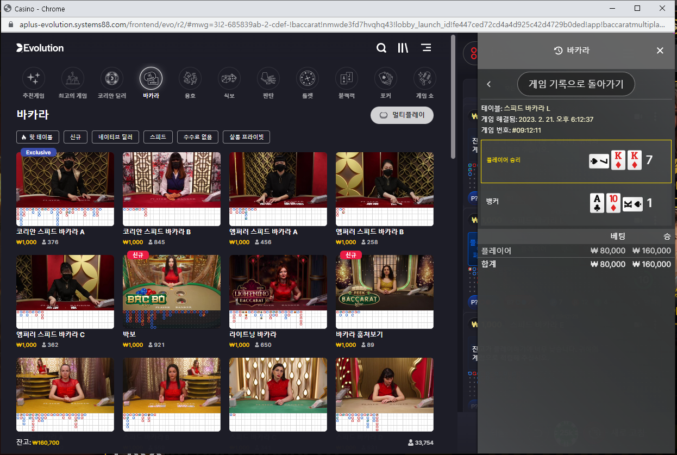Click the Chrome address bar URL

[x=342, y=25]
